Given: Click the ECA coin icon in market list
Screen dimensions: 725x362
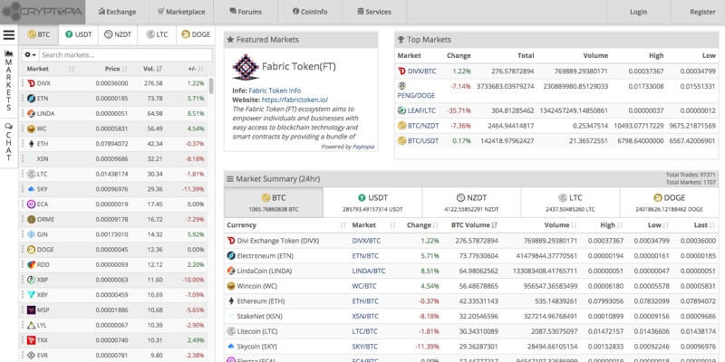Looking at the screenshot, I should tap(31, 205).
